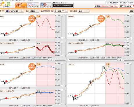Click the 予想 label in the 全モデル chart
Viewport: 134px width, 107px height.
click(107, 64)
